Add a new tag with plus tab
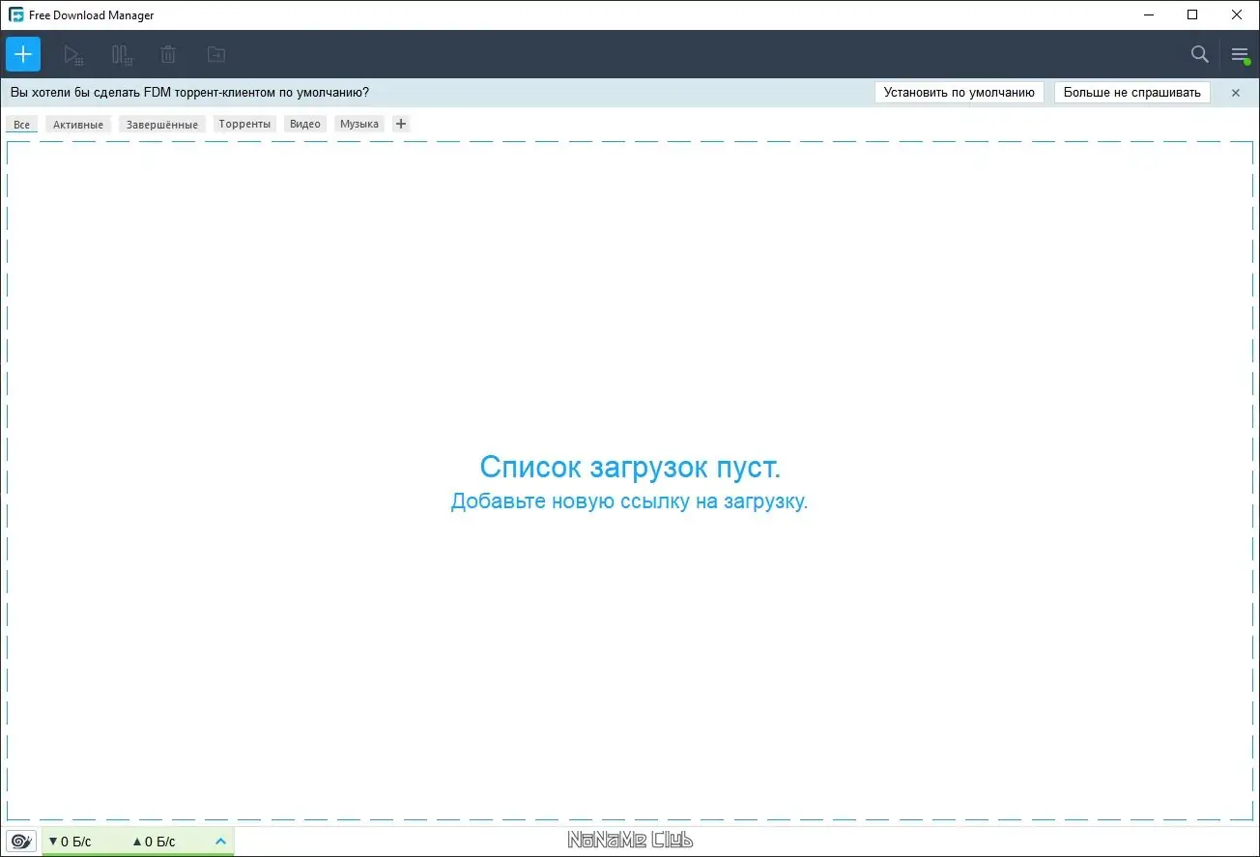Screen dimensions: 1260x857 pyautogui.click(x=401, y=124)
